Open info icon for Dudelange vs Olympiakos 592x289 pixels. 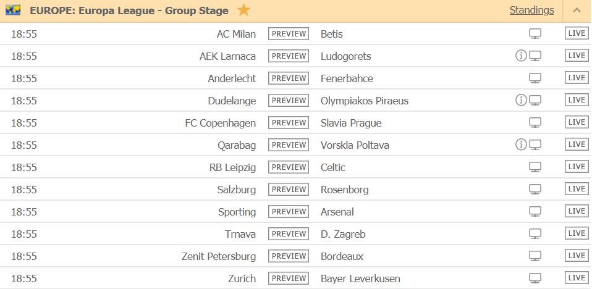pos(521,101)
